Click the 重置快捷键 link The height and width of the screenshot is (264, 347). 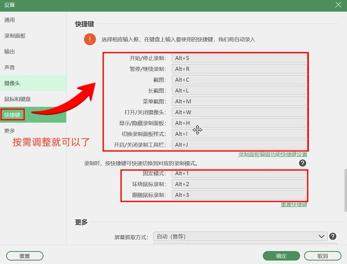294,205
